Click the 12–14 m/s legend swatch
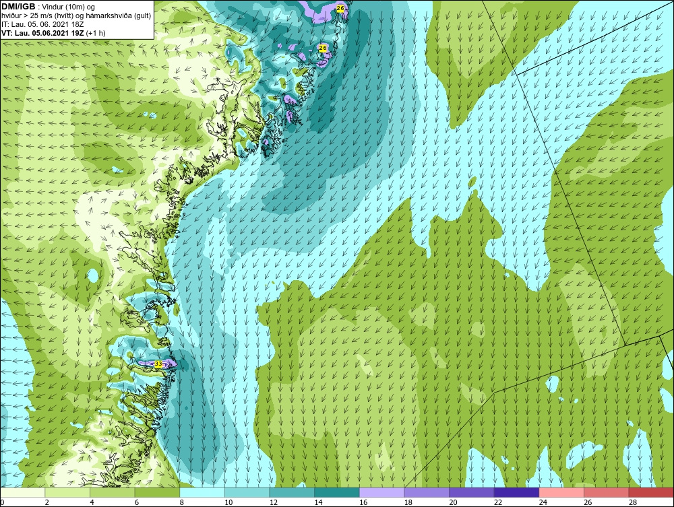This screenshot has height=507, width=674. pyautogui.click(x=292, y=492)
